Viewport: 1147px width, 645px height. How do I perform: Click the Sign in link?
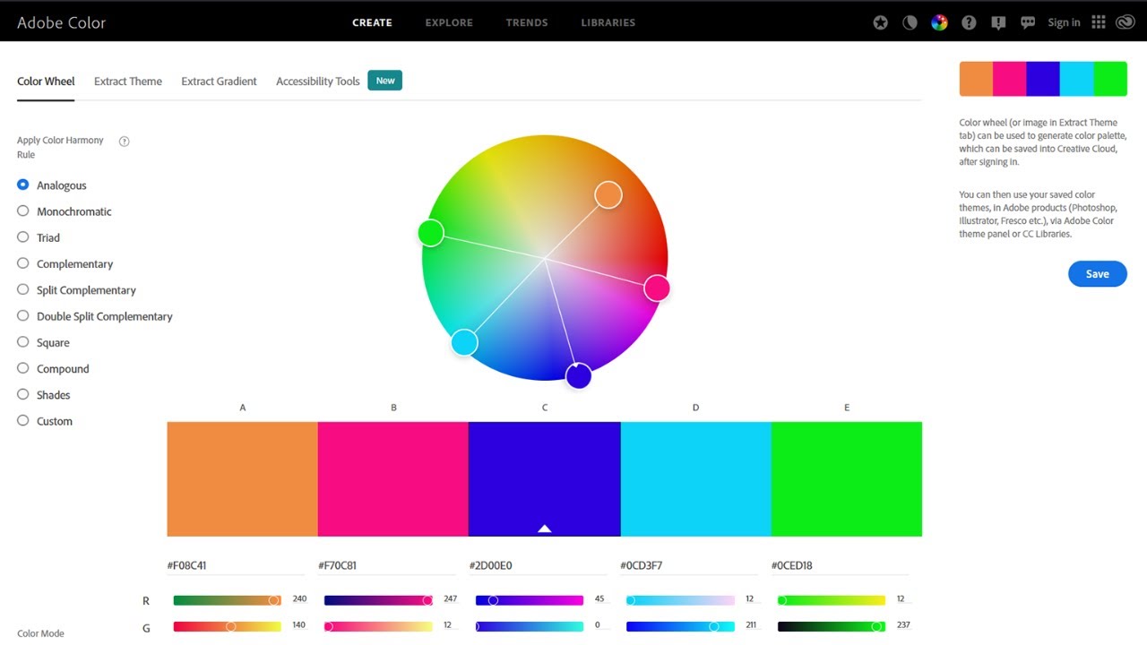click(1064, 22)
